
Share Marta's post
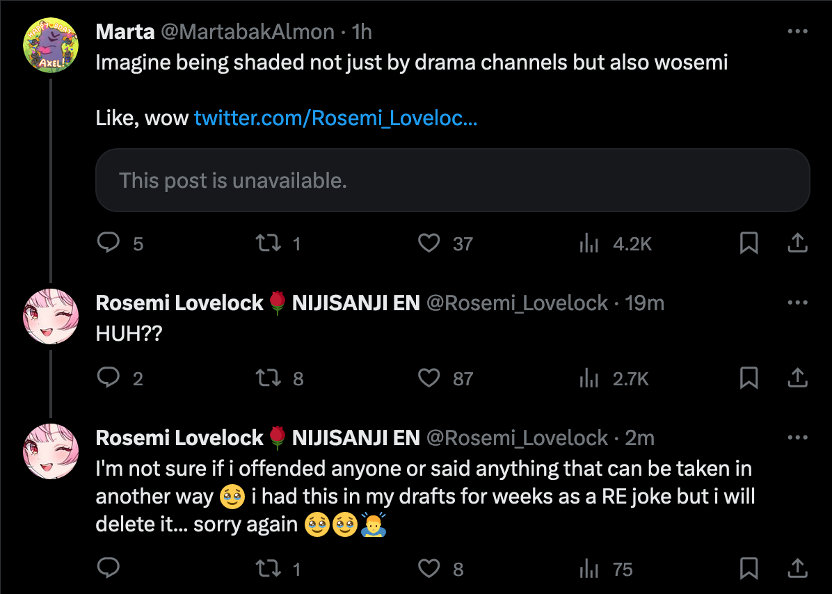(x=797, y=243)
